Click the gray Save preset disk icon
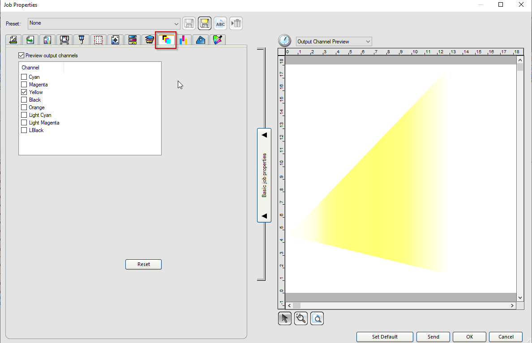Image resolution: width=532 pixels, height=343 pixels. pyautogui.click(x=189, y=23)
